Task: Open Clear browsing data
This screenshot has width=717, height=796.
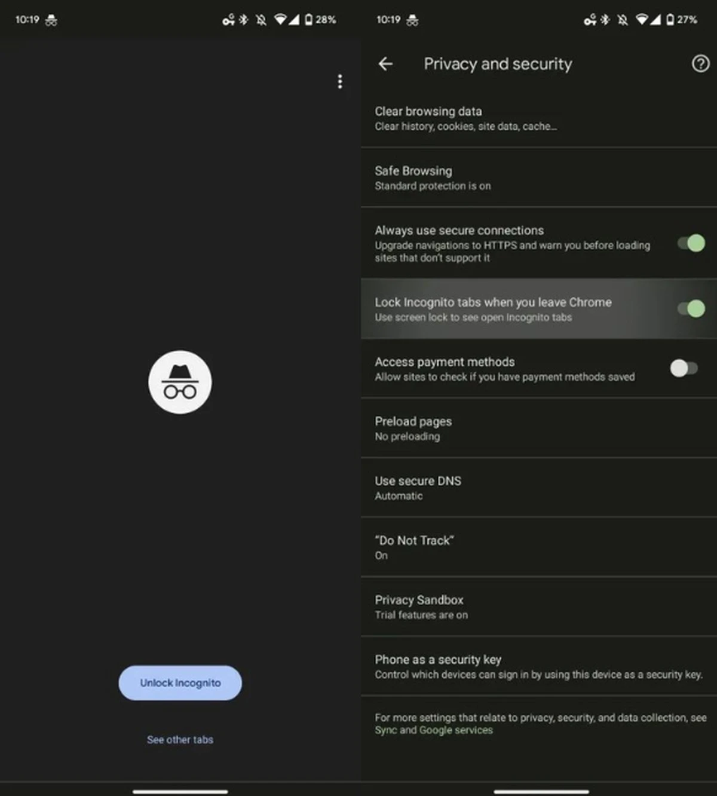Action: pyautogui.click(x=539, y=118)
